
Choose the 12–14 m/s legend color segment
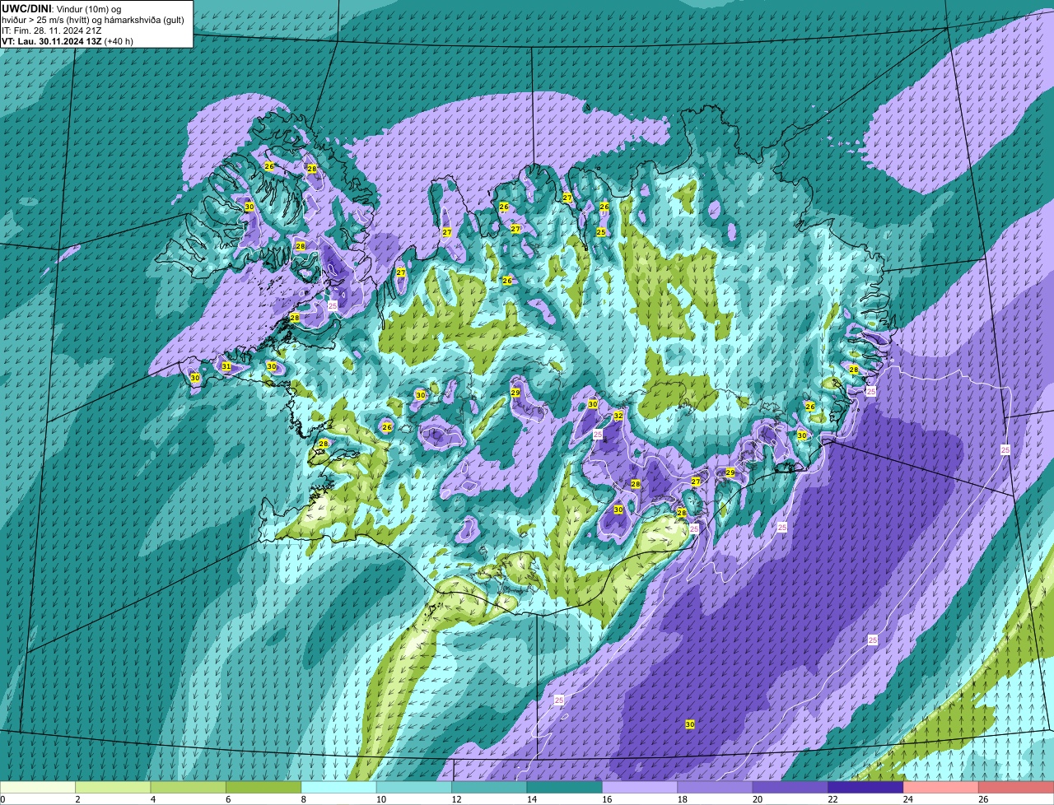pos(490,788)
